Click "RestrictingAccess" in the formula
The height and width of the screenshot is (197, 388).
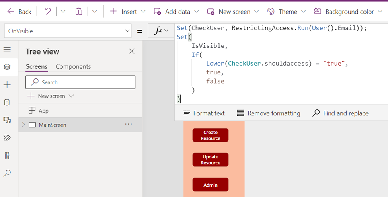pyautogui.click(x=263, y=28)
